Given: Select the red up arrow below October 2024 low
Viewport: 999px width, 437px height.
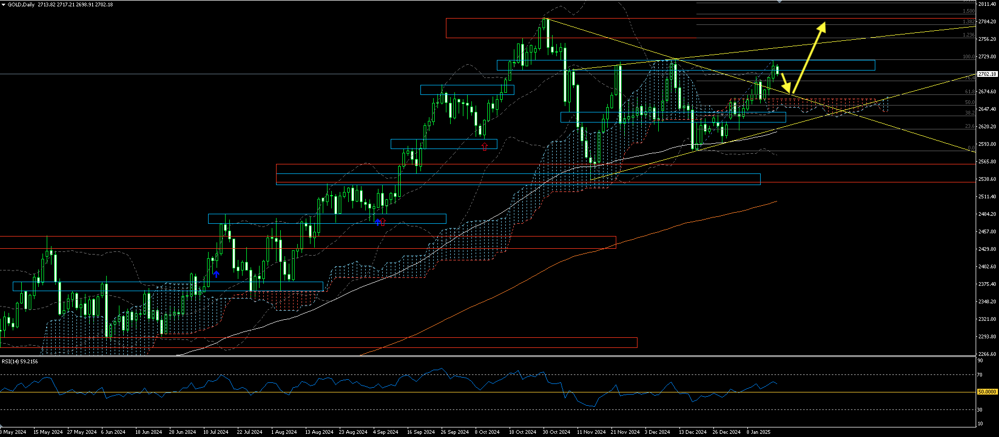Looking at the screenshot, I should 484,146.
